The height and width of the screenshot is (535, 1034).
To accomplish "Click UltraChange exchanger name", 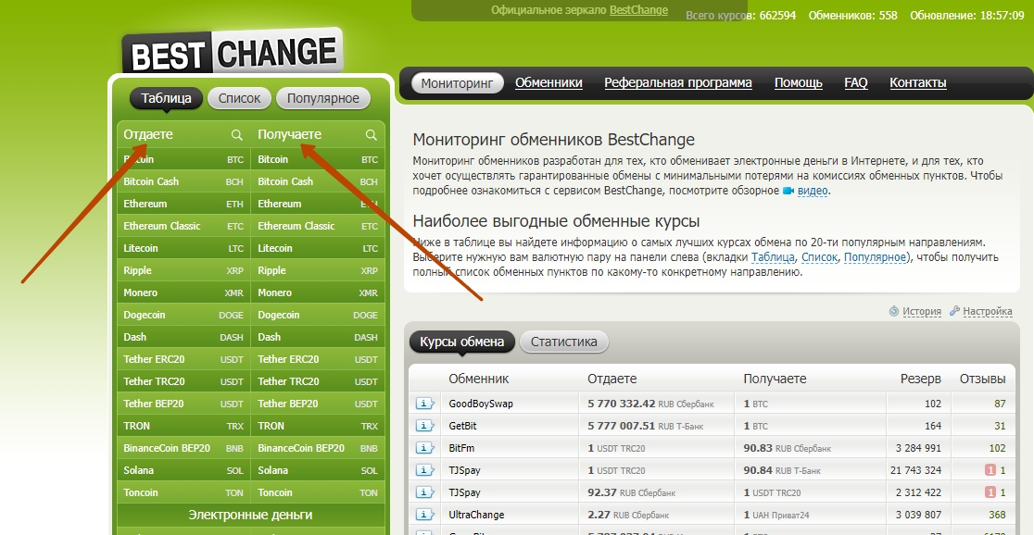I will coord(476,515).
